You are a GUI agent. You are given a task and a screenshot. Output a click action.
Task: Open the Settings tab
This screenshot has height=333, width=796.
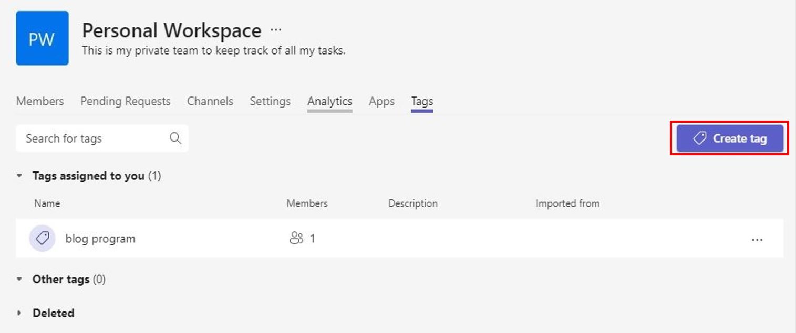pyautogui.click(x=270, y=101)
